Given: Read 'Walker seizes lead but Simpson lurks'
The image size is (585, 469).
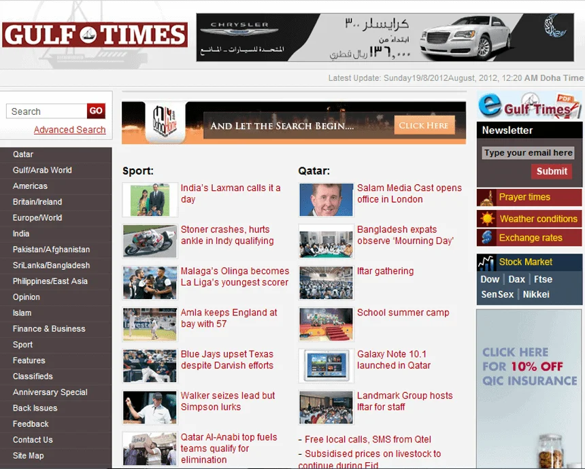Looking at the screenshot, I should coord(228,401).
